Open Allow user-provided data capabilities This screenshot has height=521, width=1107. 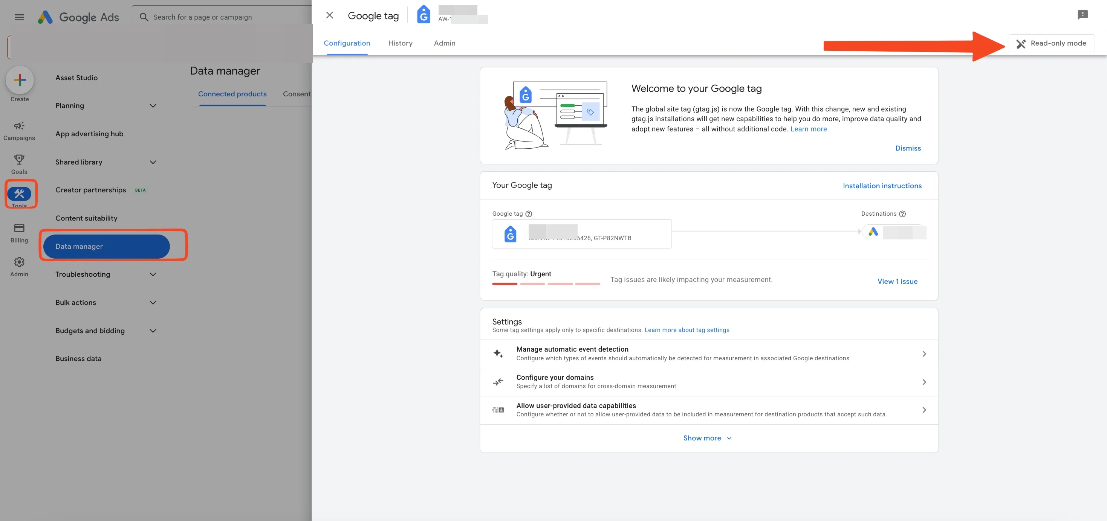pos(709,410)
